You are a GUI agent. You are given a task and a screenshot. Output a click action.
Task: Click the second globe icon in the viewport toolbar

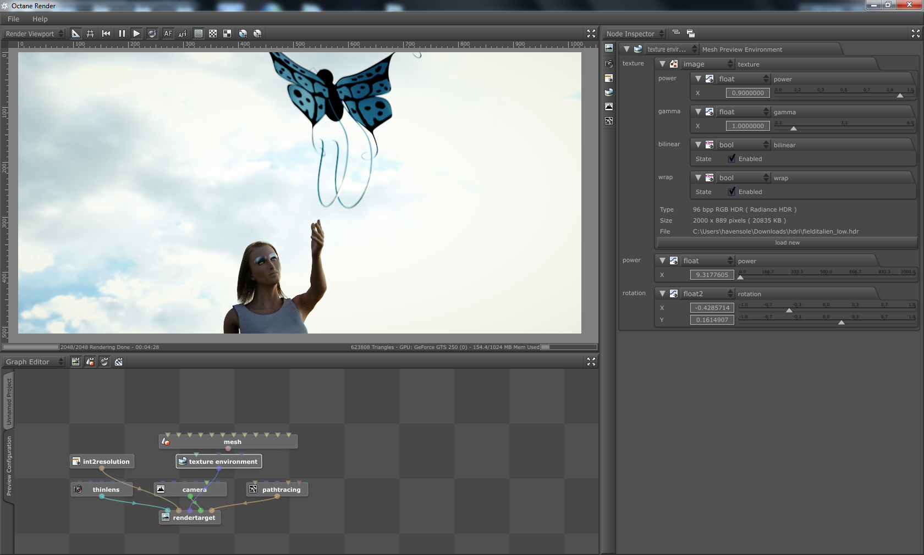tap(257, 34)
